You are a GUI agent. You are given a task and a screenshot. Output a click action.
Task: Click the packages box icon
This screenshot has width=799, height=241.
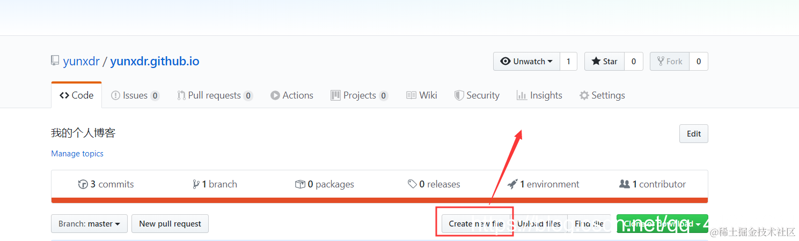tap(300, 184)
